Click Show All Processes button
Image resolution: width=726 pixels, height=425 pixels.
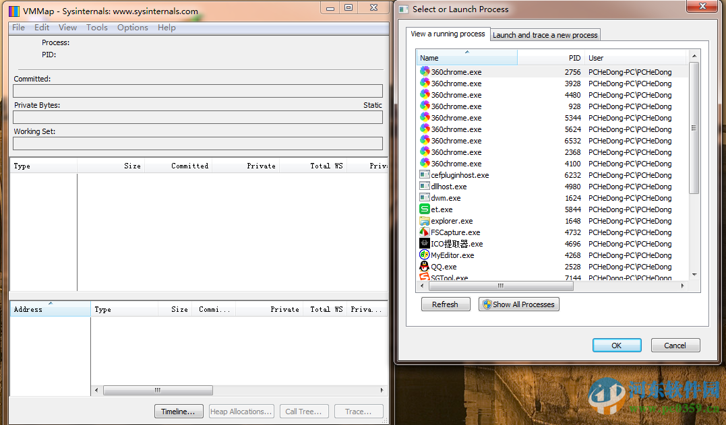click(x=518, y=304)
